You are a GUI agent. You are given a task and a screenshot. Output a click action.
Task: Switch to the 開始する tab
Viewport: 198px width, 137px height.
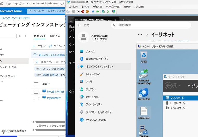55,36
